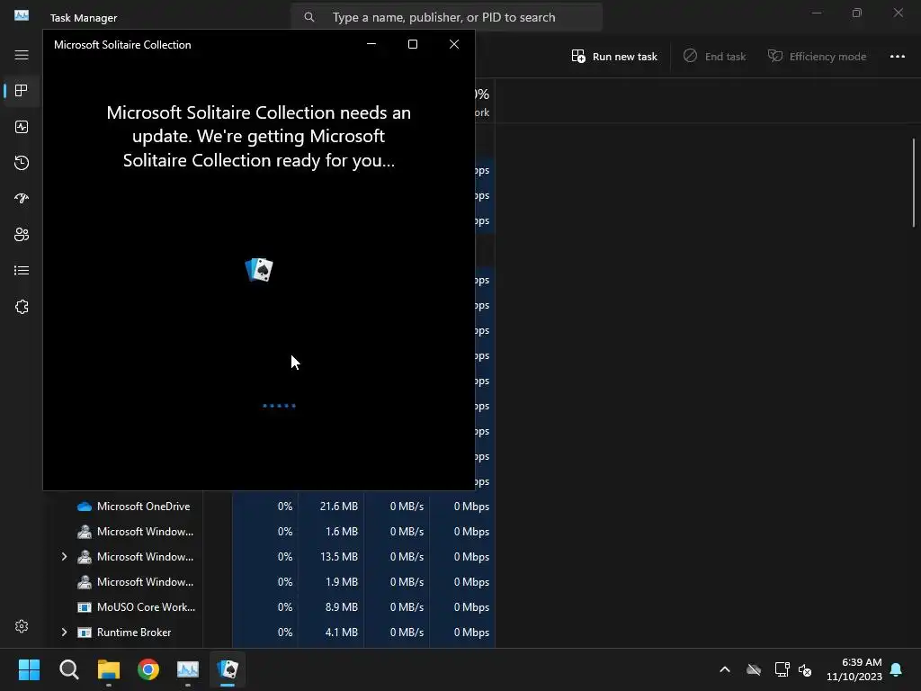
Task: Click the Run new task button
Action: [x=614, y=57]
